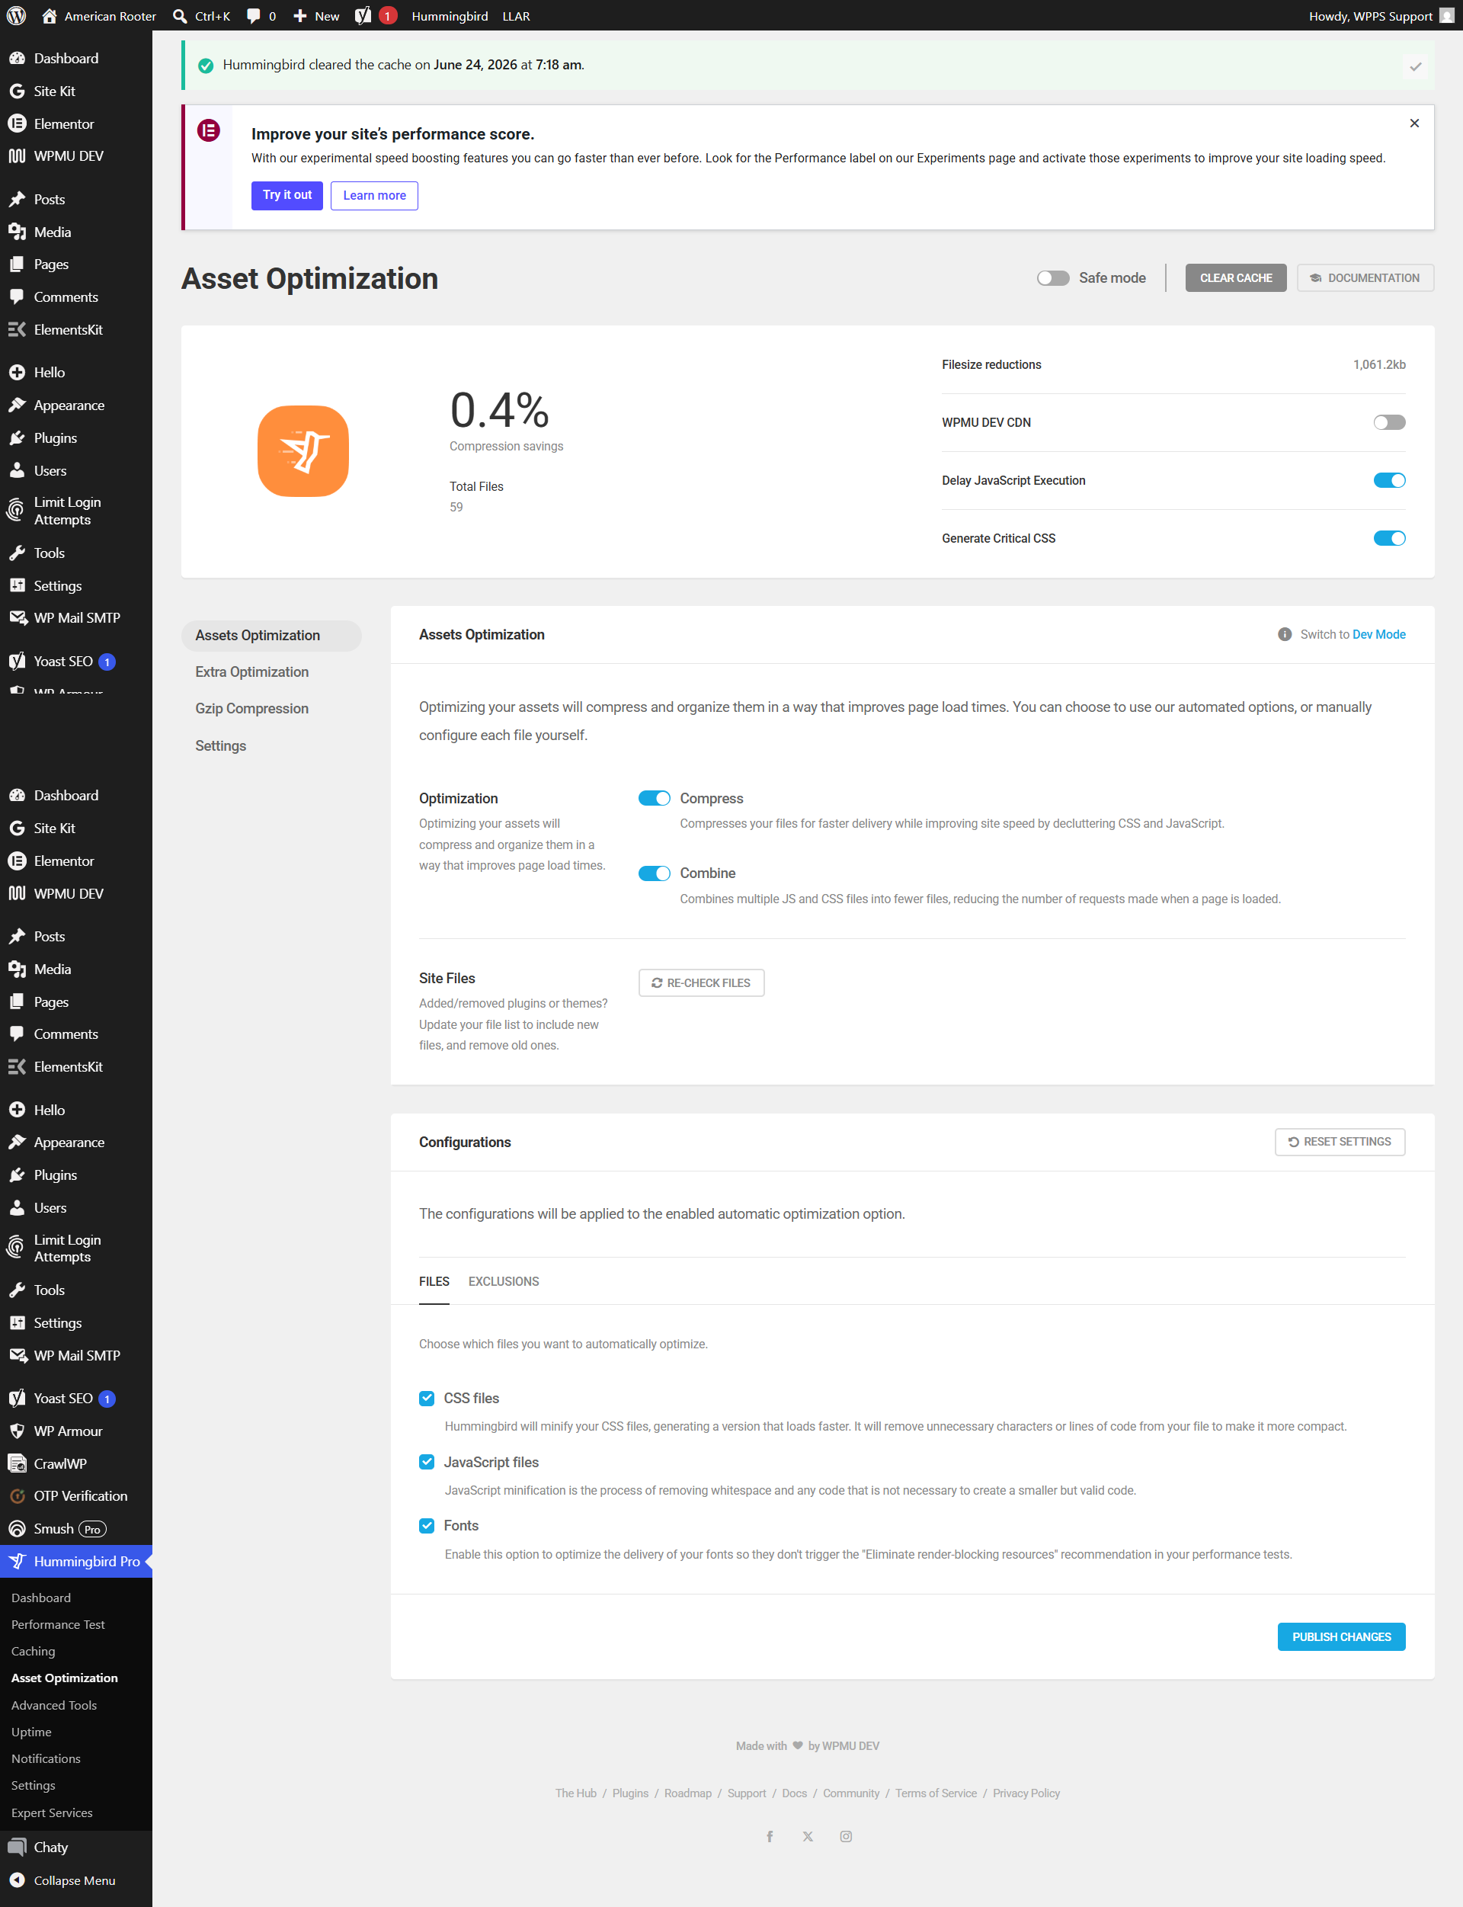
Task: Open Gzip Compression section
Action: tap(251, 708)
